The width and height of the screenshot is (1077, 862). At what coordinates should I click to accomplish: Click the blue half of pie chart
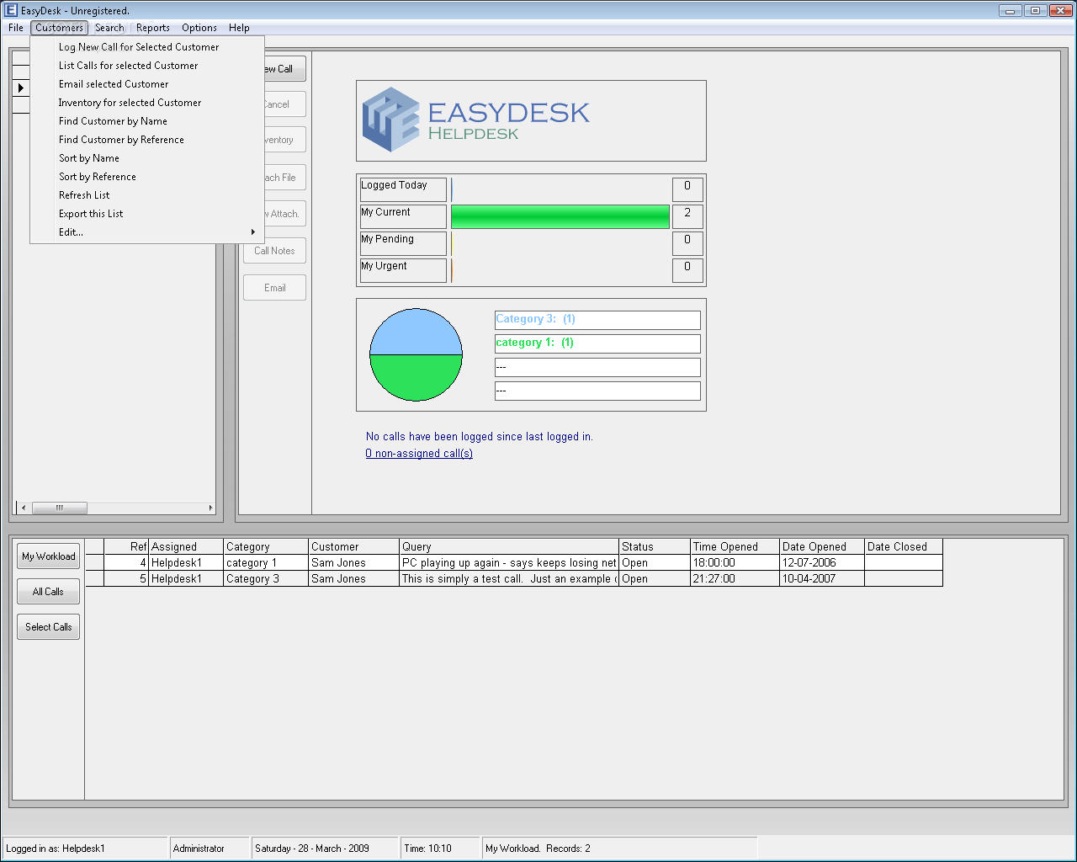416,331
